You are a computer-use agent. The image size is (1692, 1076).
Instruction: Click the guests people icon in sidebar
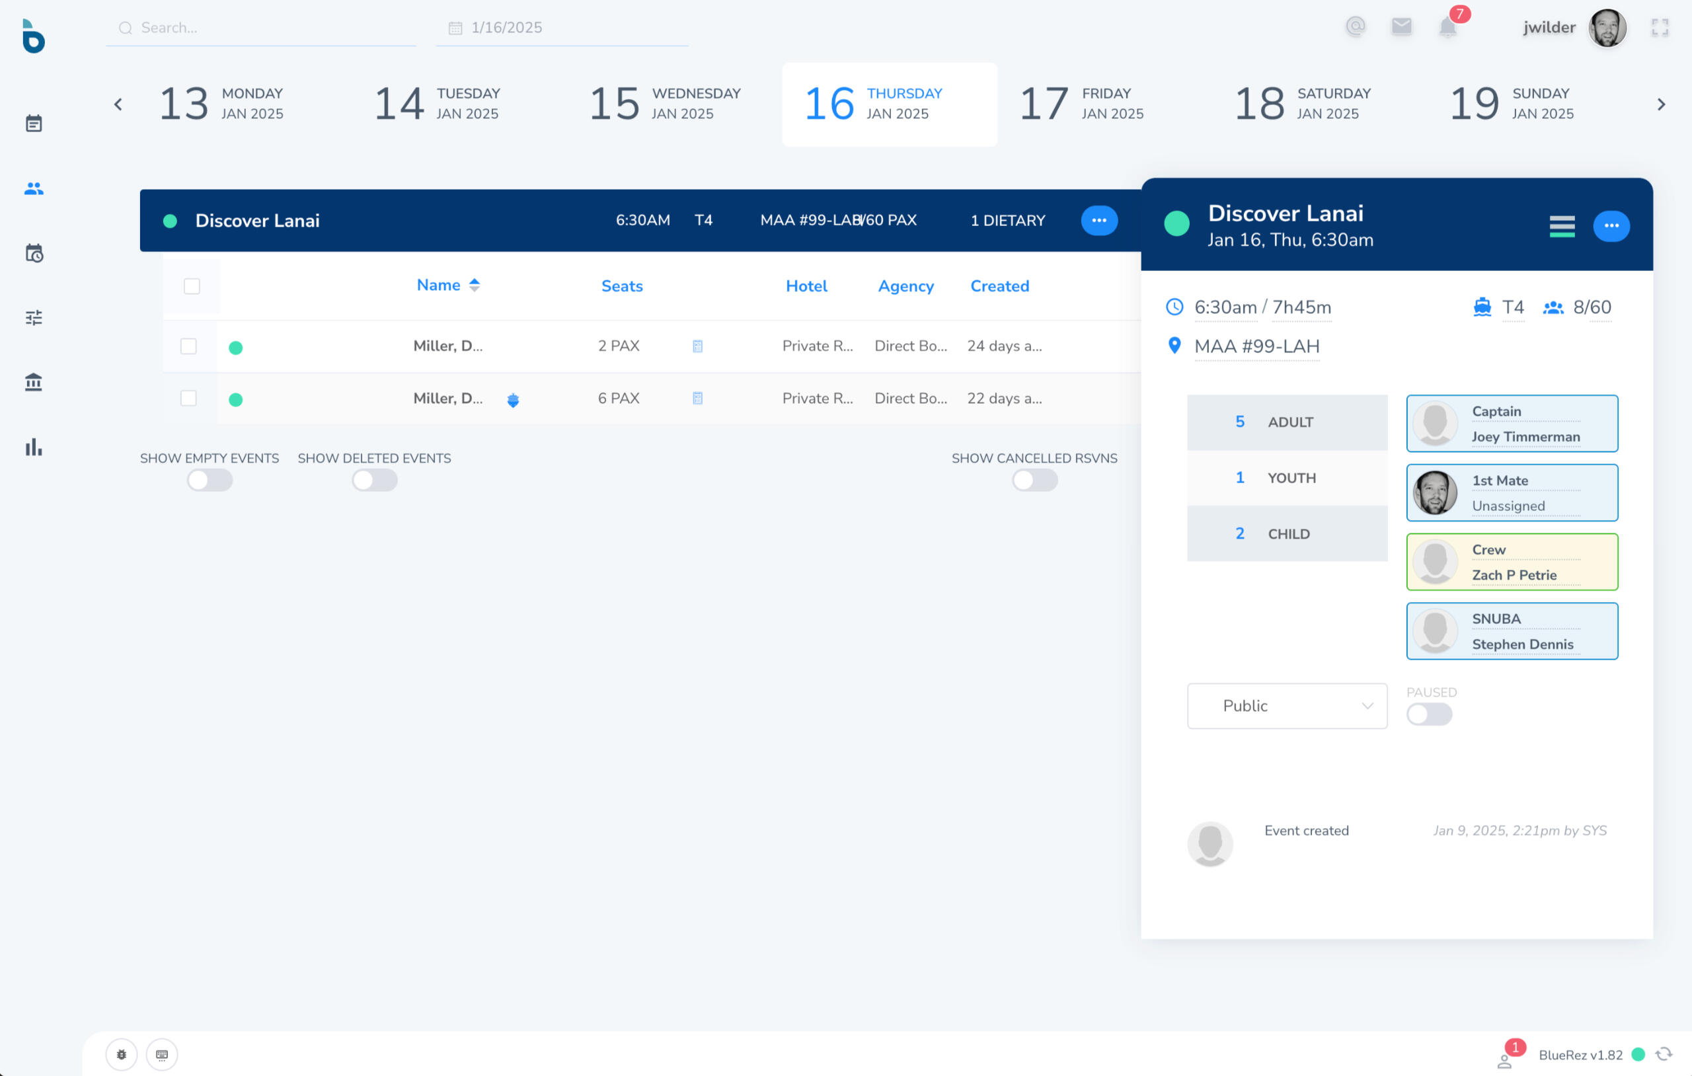tap(34, 188)
